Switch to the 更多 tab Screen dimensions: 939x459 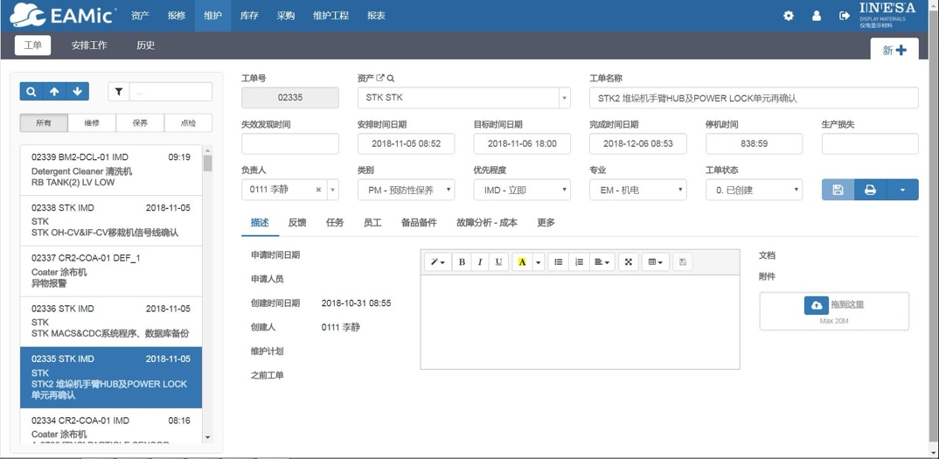[x=546, y=222]
